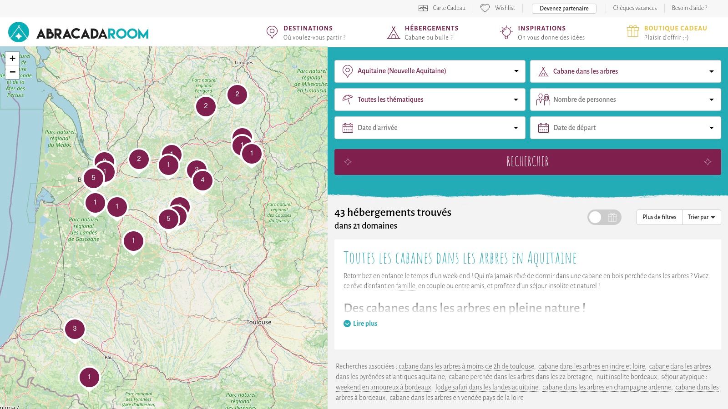The height and width of the screenshot is (409, 728).
Task: Pick an arrival date in Date d'arrivée
Action: point(430,128)
